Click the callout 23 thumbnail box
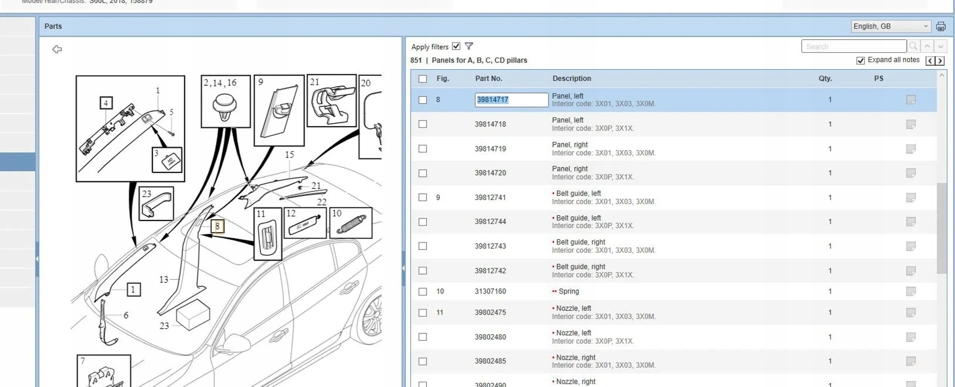Screen dimensions: 955x387 [156, 204]
